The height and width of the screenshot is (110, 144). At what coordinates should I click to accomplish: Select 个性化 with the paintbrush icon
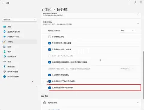click(4, 42)
